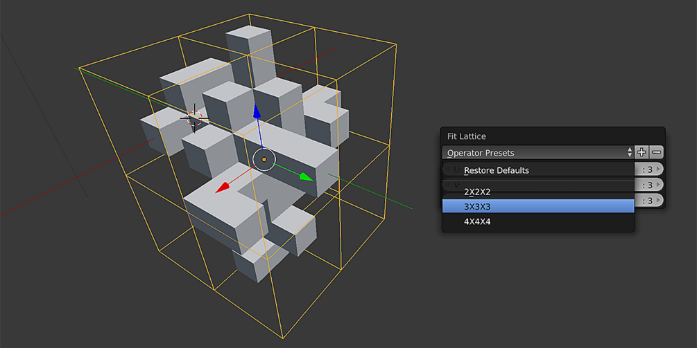
Task: Click the Fit Lattice panel title
Action: (466, 136)
